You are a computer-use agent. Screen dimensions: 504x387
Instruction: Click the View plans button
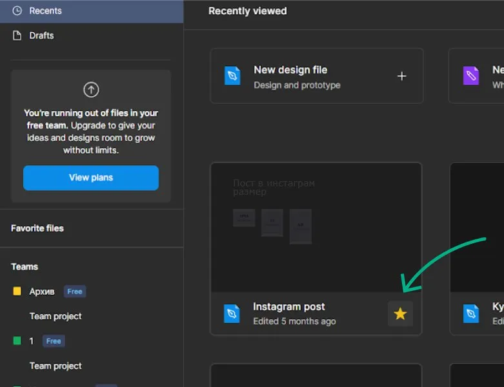click(91, 178)
